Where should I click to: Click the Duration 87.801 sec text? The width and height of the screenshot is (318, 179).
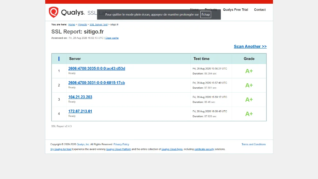pos(204,88)
